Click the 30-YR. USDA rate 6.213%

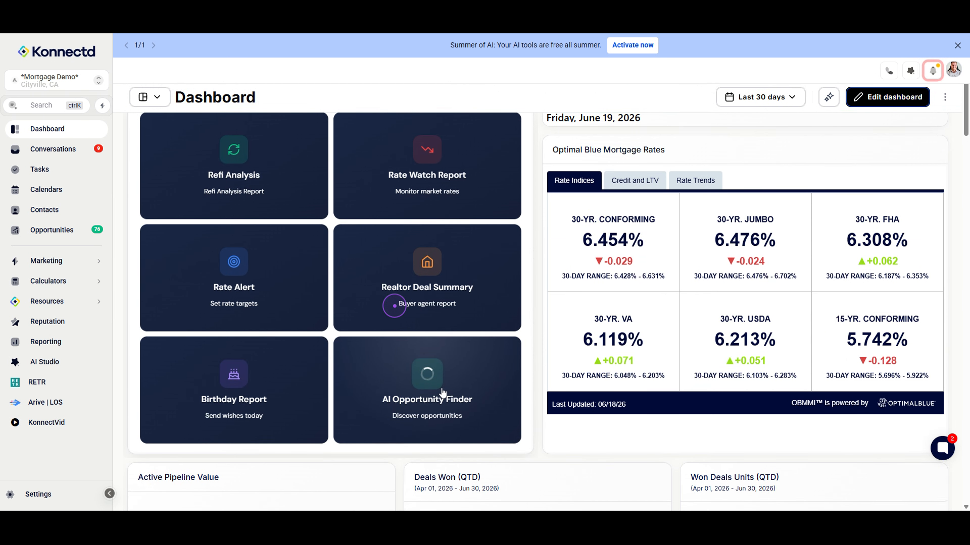point(745,339)
